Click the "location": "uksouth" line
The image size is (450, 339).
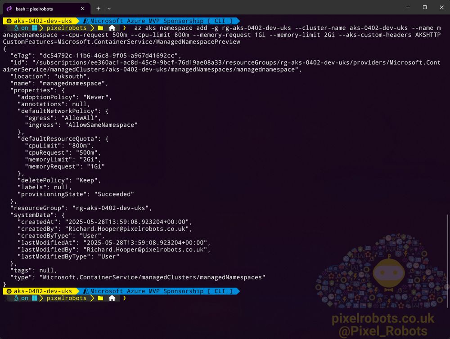(x=50, y=76)
